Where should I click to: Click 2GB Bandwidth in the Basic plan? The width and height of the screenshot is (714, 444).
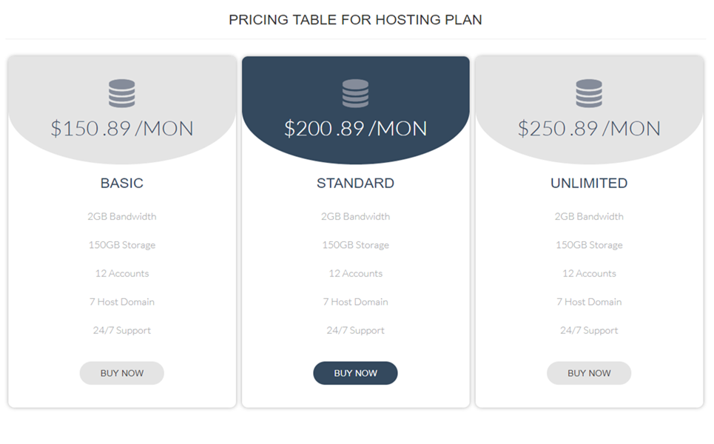(x=121, y=216)
